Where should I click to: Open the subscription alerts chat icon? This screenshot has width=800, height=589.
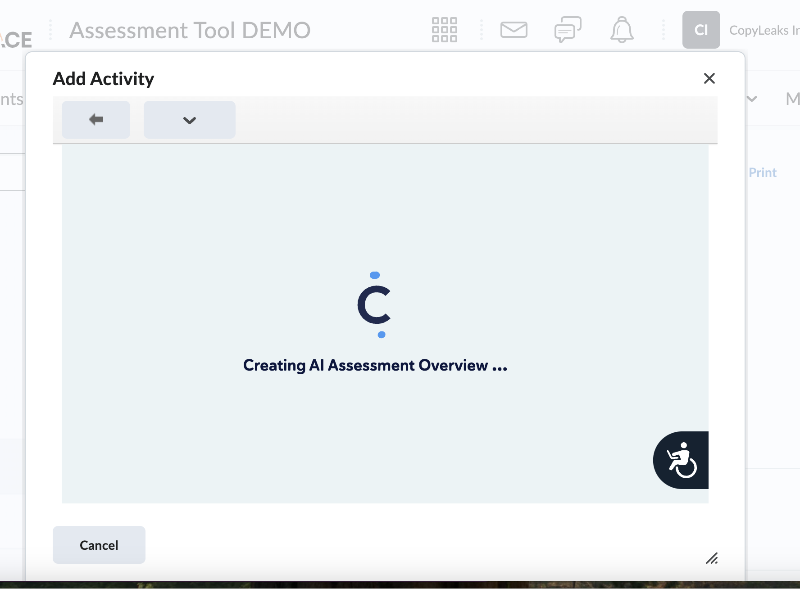(x=568, y=30)
